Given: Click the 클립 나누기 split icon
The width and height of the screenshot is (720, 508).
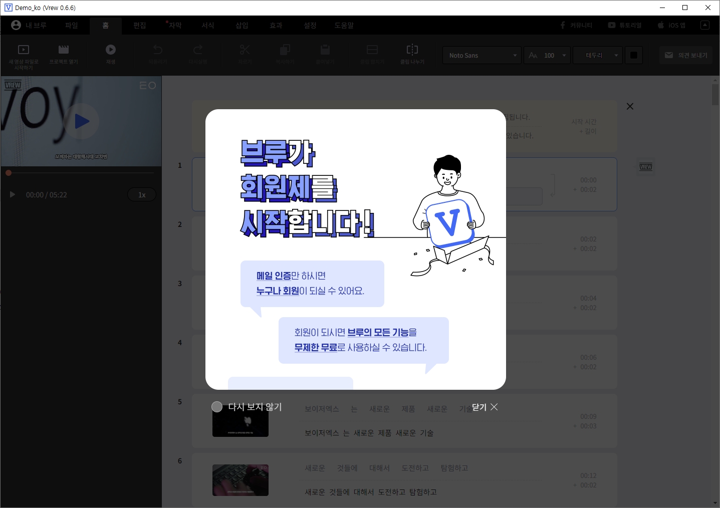Looking at the screenshot, I should 412,50.
